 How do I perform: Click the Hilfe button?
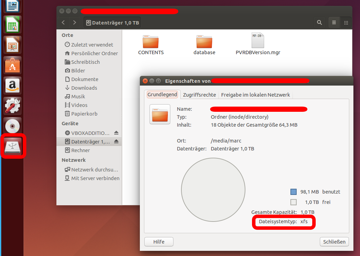(159, 242)
